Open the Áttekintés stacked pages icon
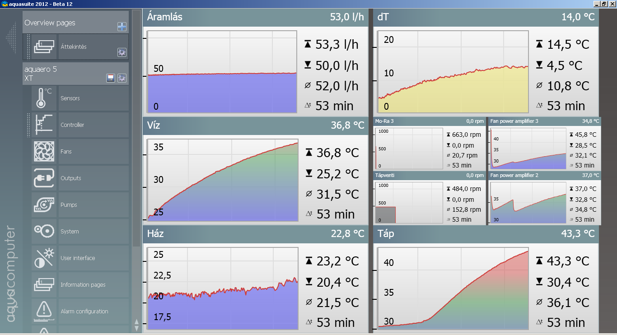 pos(45,47)
